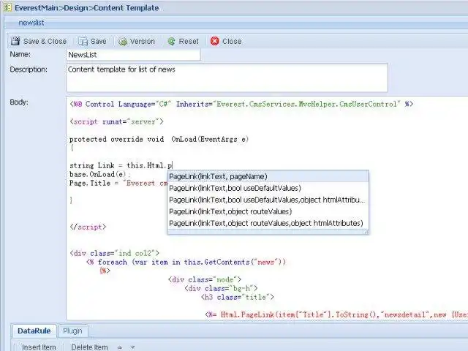Click the '<div class="bg-h">' line

click(221, 288)
